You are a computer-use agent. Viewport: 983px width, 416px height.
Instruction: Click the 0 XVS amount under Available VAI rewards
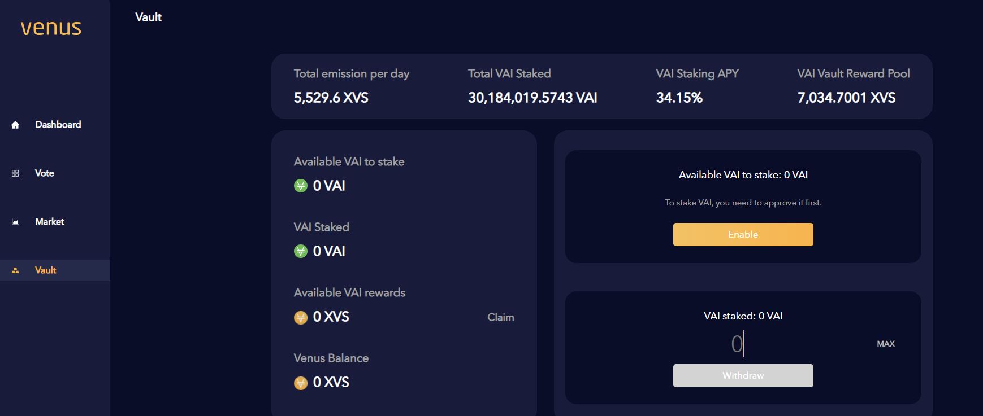point(331,317)
